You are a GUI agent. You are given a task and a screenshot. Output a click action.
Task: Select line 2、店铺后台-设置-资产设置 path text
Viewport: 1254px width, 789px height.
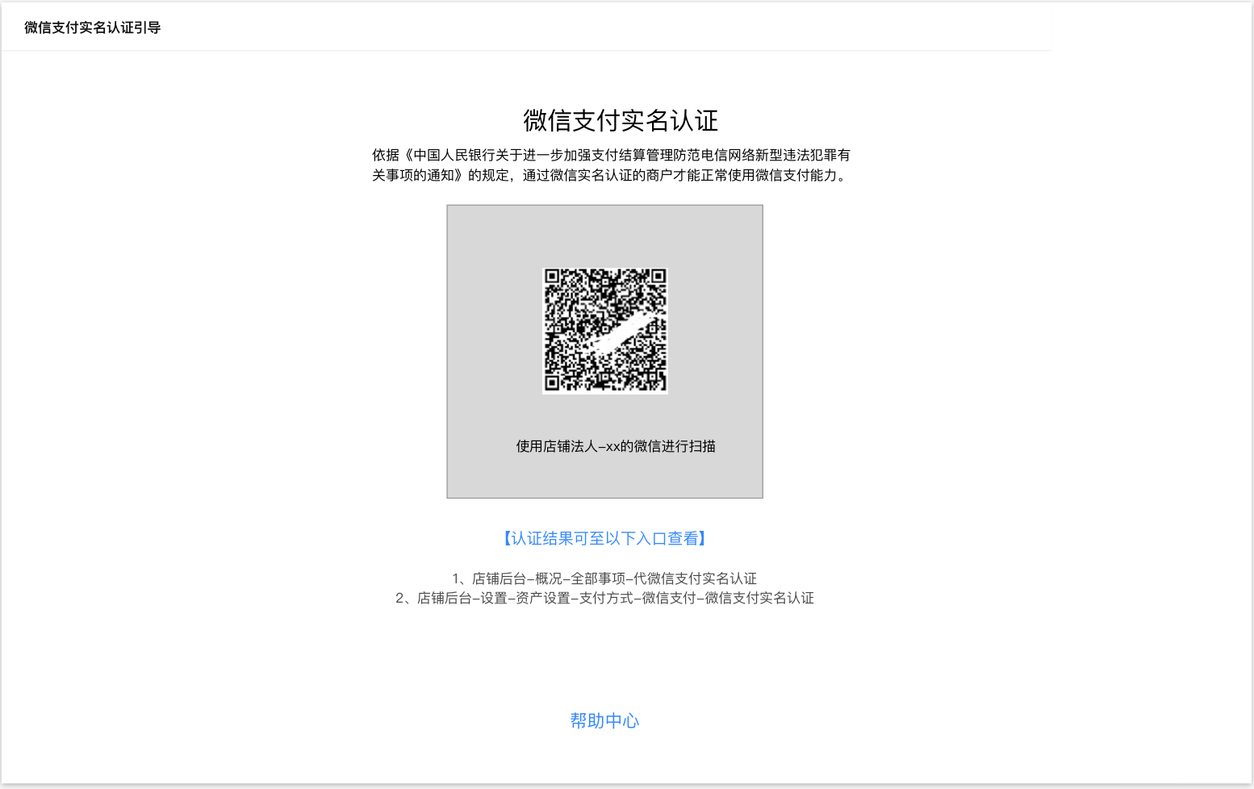click(604, 598)
